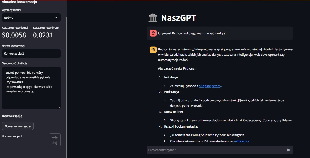Click the NaszGPT page title
This screenshot has height=158, width=310.
(178, 18)
